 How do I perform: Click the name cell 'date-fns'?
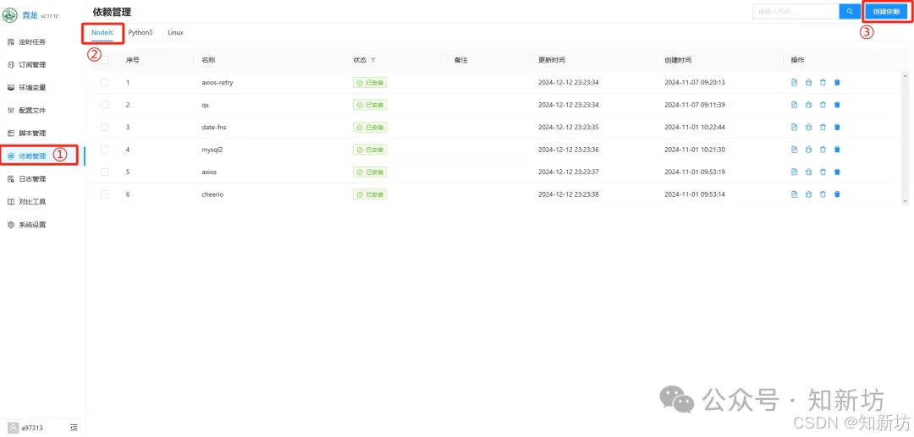214,127
